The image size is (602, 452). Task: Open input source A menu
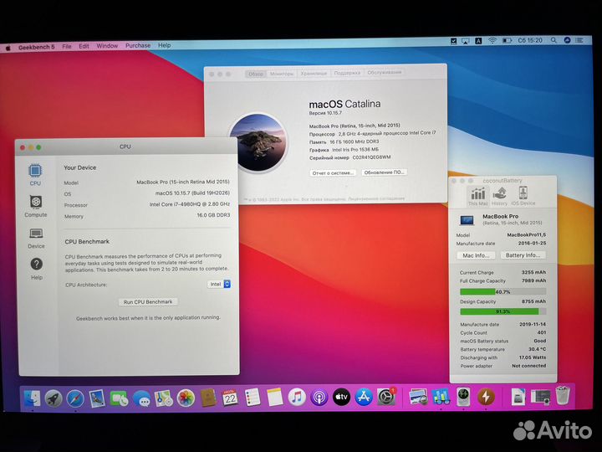click(x=478, y=40)
